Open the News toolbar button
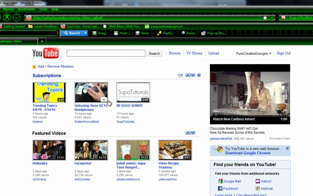 click(x=142, y=33)
